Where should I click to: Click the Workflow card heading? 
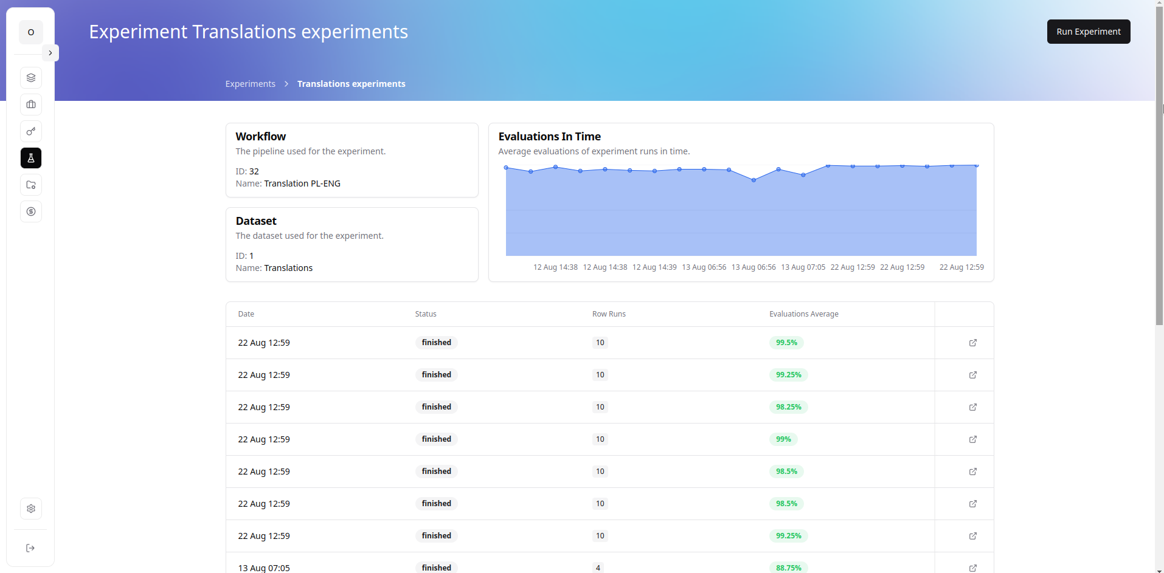click(261, 137)
